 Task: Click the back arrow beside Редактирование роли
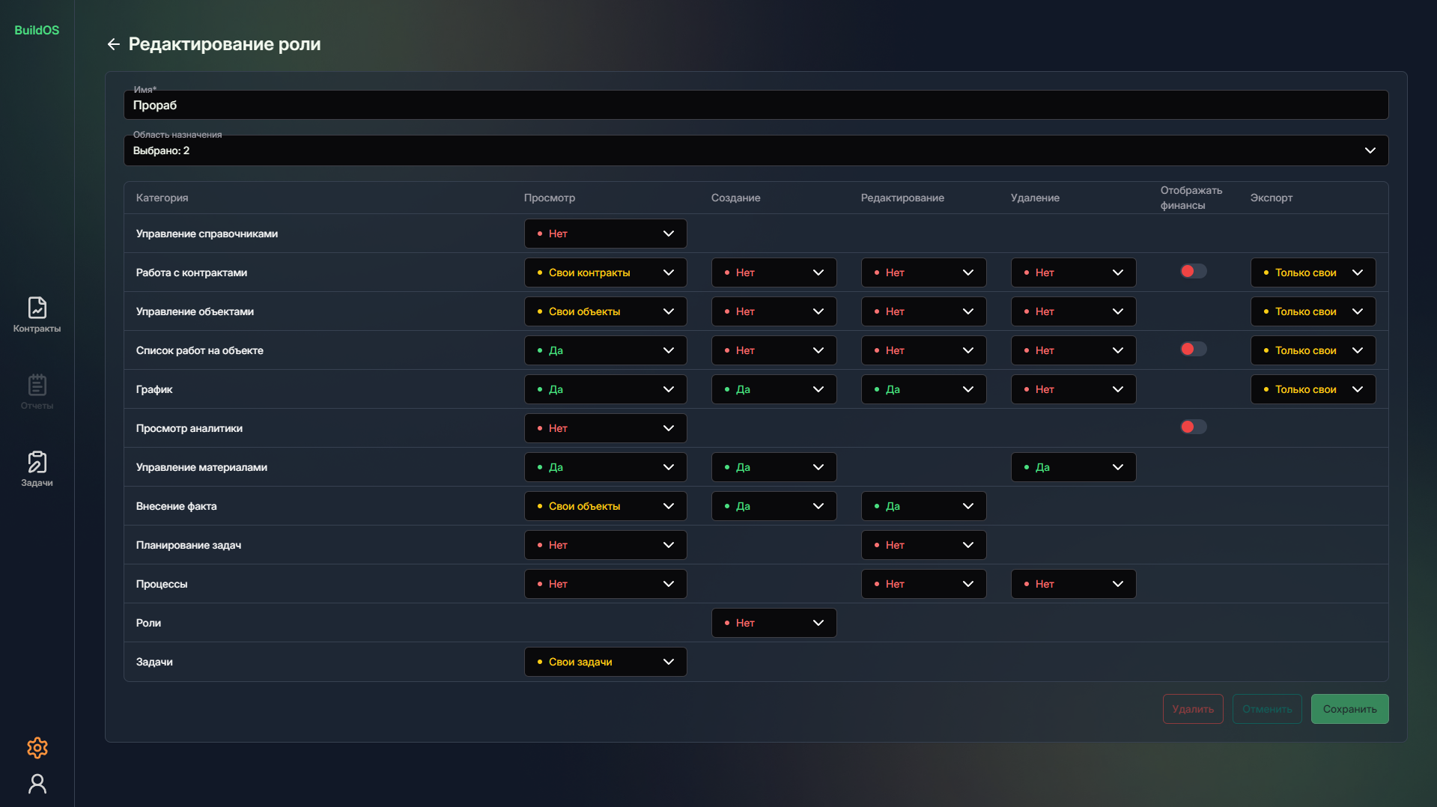click(x=113, y=44)
